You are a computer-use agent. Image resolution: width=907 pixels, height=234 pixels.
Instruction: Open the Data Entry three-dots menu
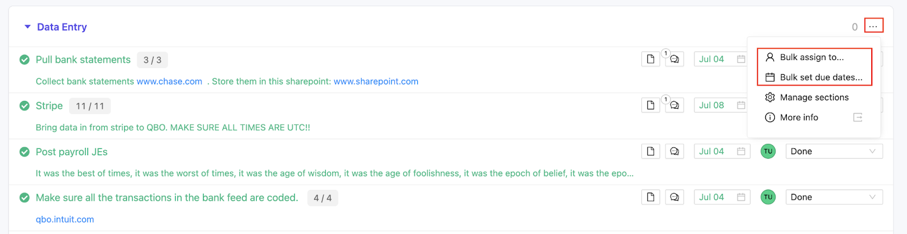pyautogui.click(x=874, y=26)
